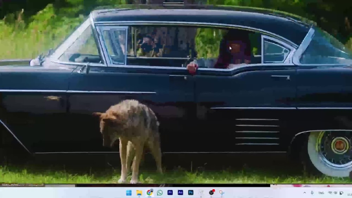
Task: Launch Adobe Photoshop from the taskbar
Action: coord(190,193)
